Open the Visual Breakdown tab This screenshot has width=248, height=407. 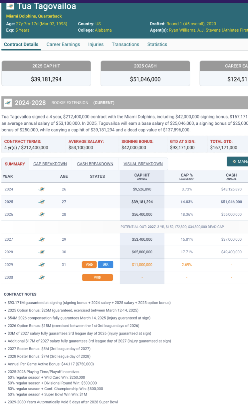click(x=143, y=164)
